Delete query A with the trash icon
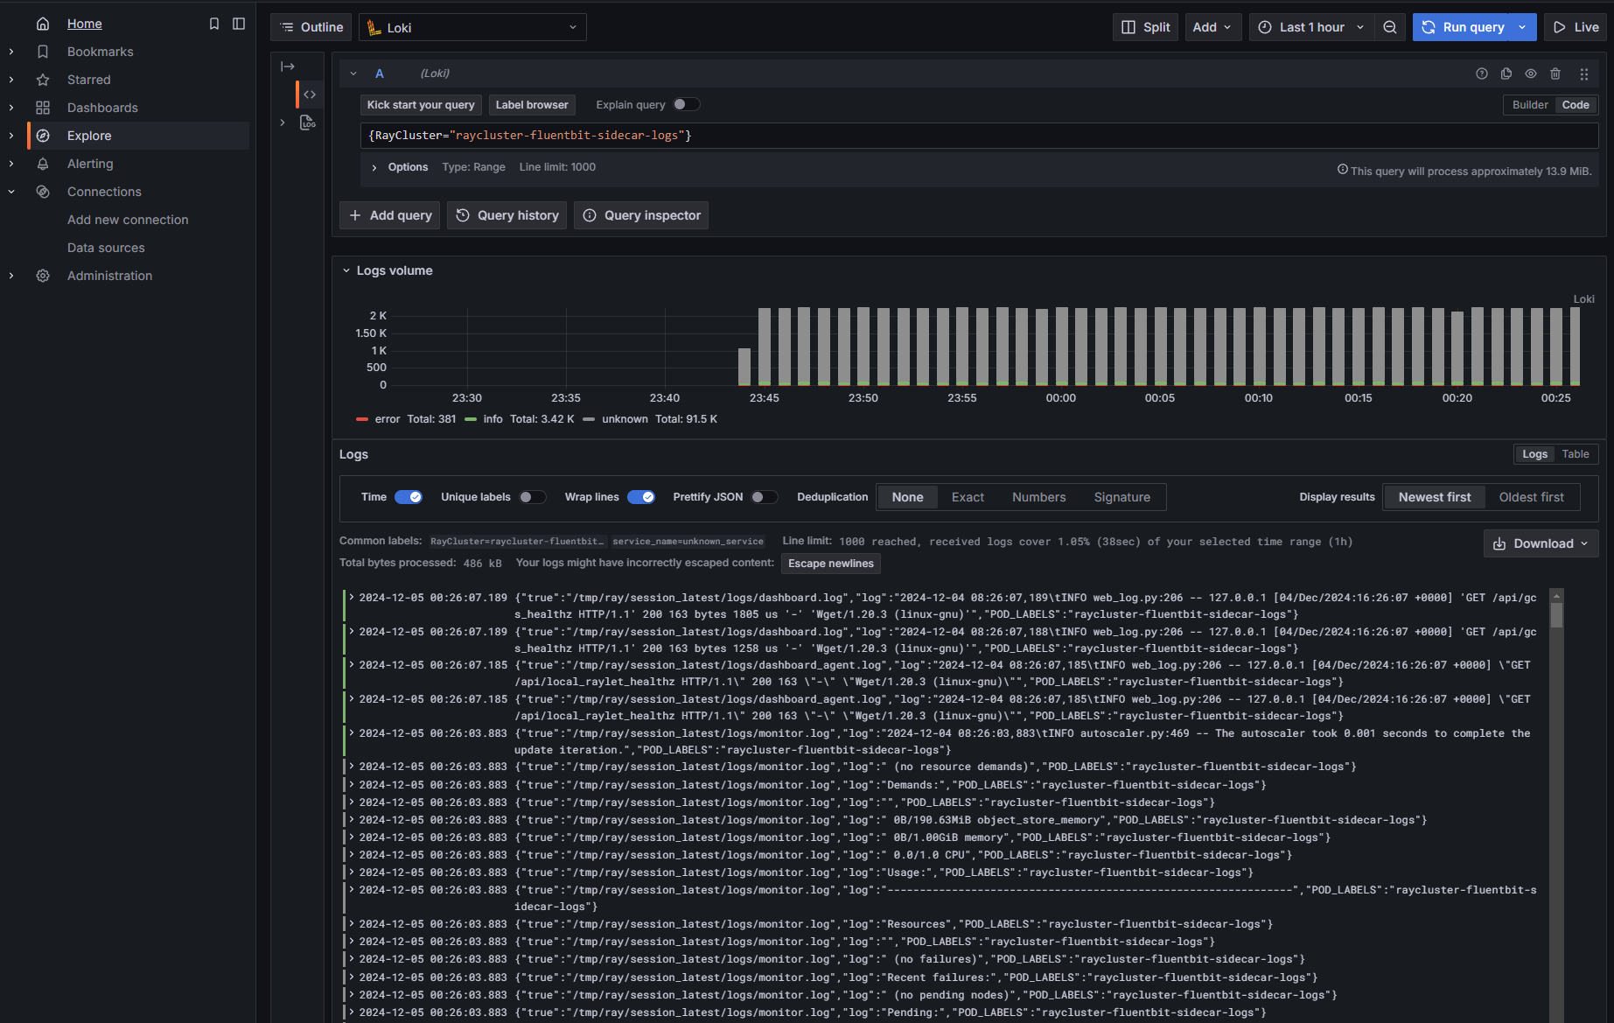Screen dimensions: 1614x1023 (1555, 74)
